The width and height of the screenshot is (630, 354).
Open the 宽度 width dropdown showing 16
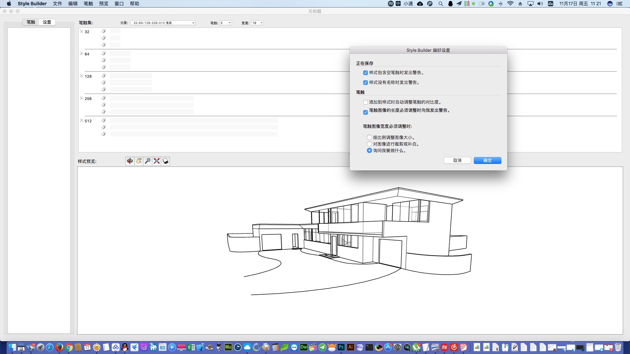pyautogui.click(x=257, y=23)
